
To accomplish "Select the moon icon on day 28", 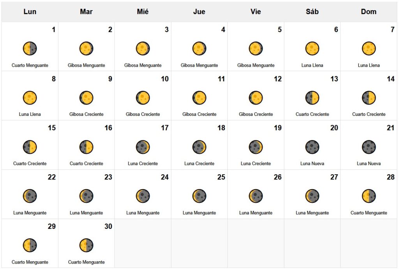I will (369, 196).
